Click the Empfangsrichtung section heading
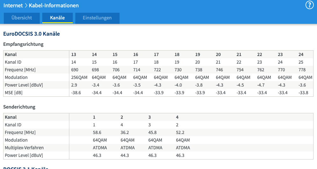317x169 pixels. (23, 44)
